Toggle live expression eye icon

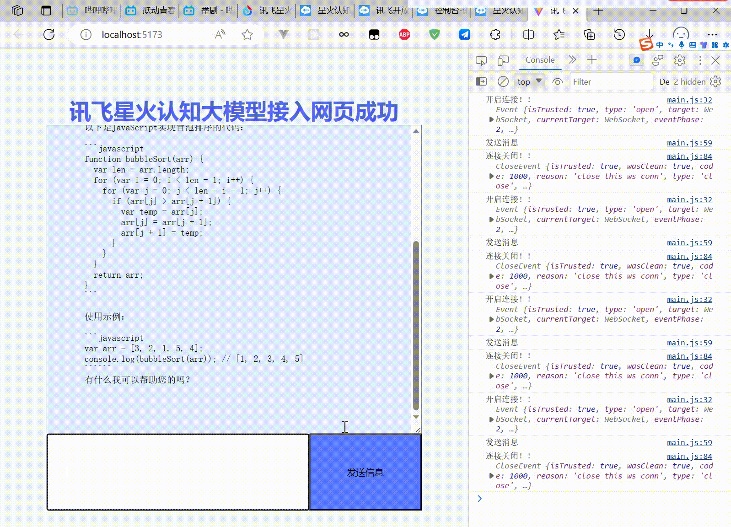tap(557, 81)
